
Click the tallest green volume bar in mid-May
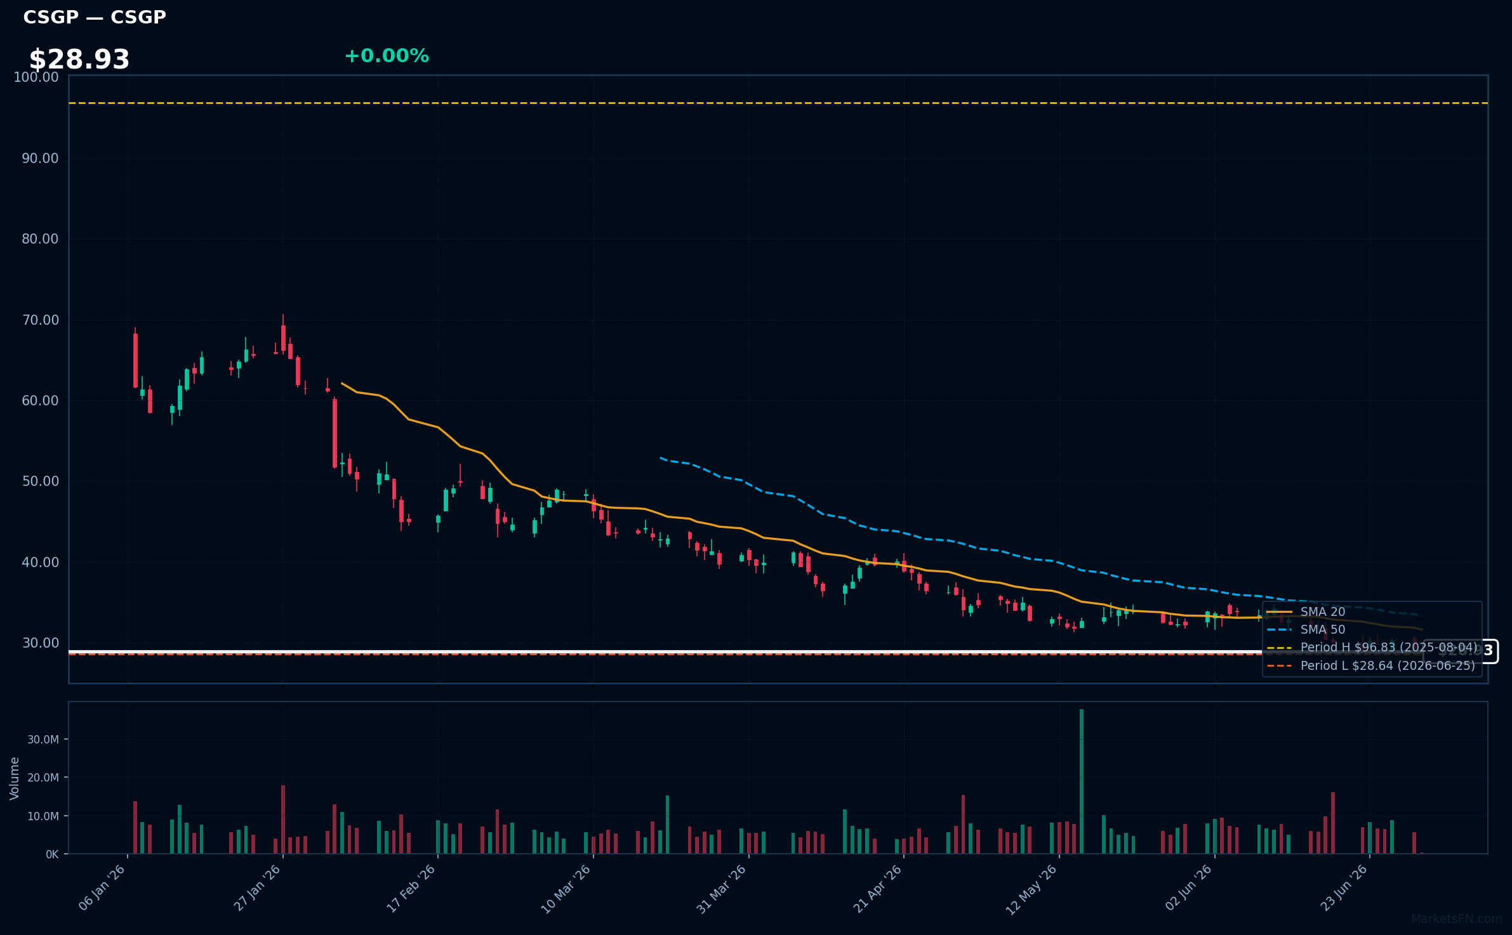[x=1082, y=781]
